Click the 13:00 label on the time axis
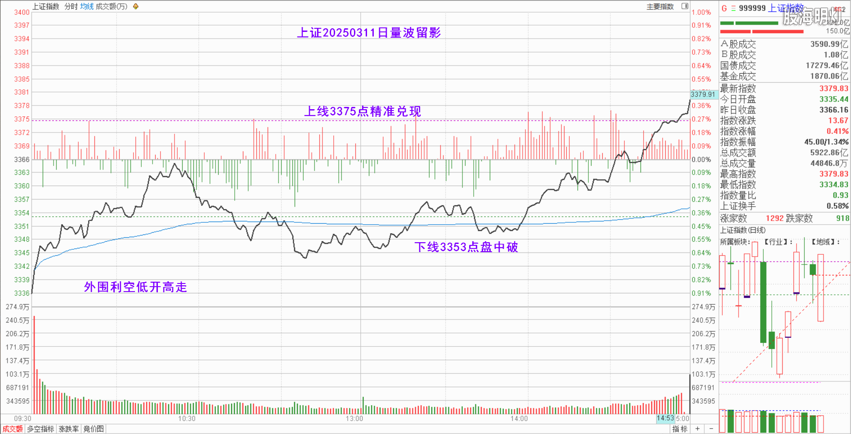This screenshot has height=434, width=851. [x=354, y=419]
